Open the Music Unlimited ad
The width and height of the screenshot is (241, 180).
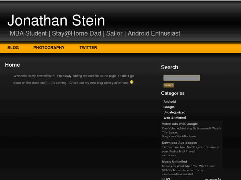pyautogui.click(x=174, y=162)
